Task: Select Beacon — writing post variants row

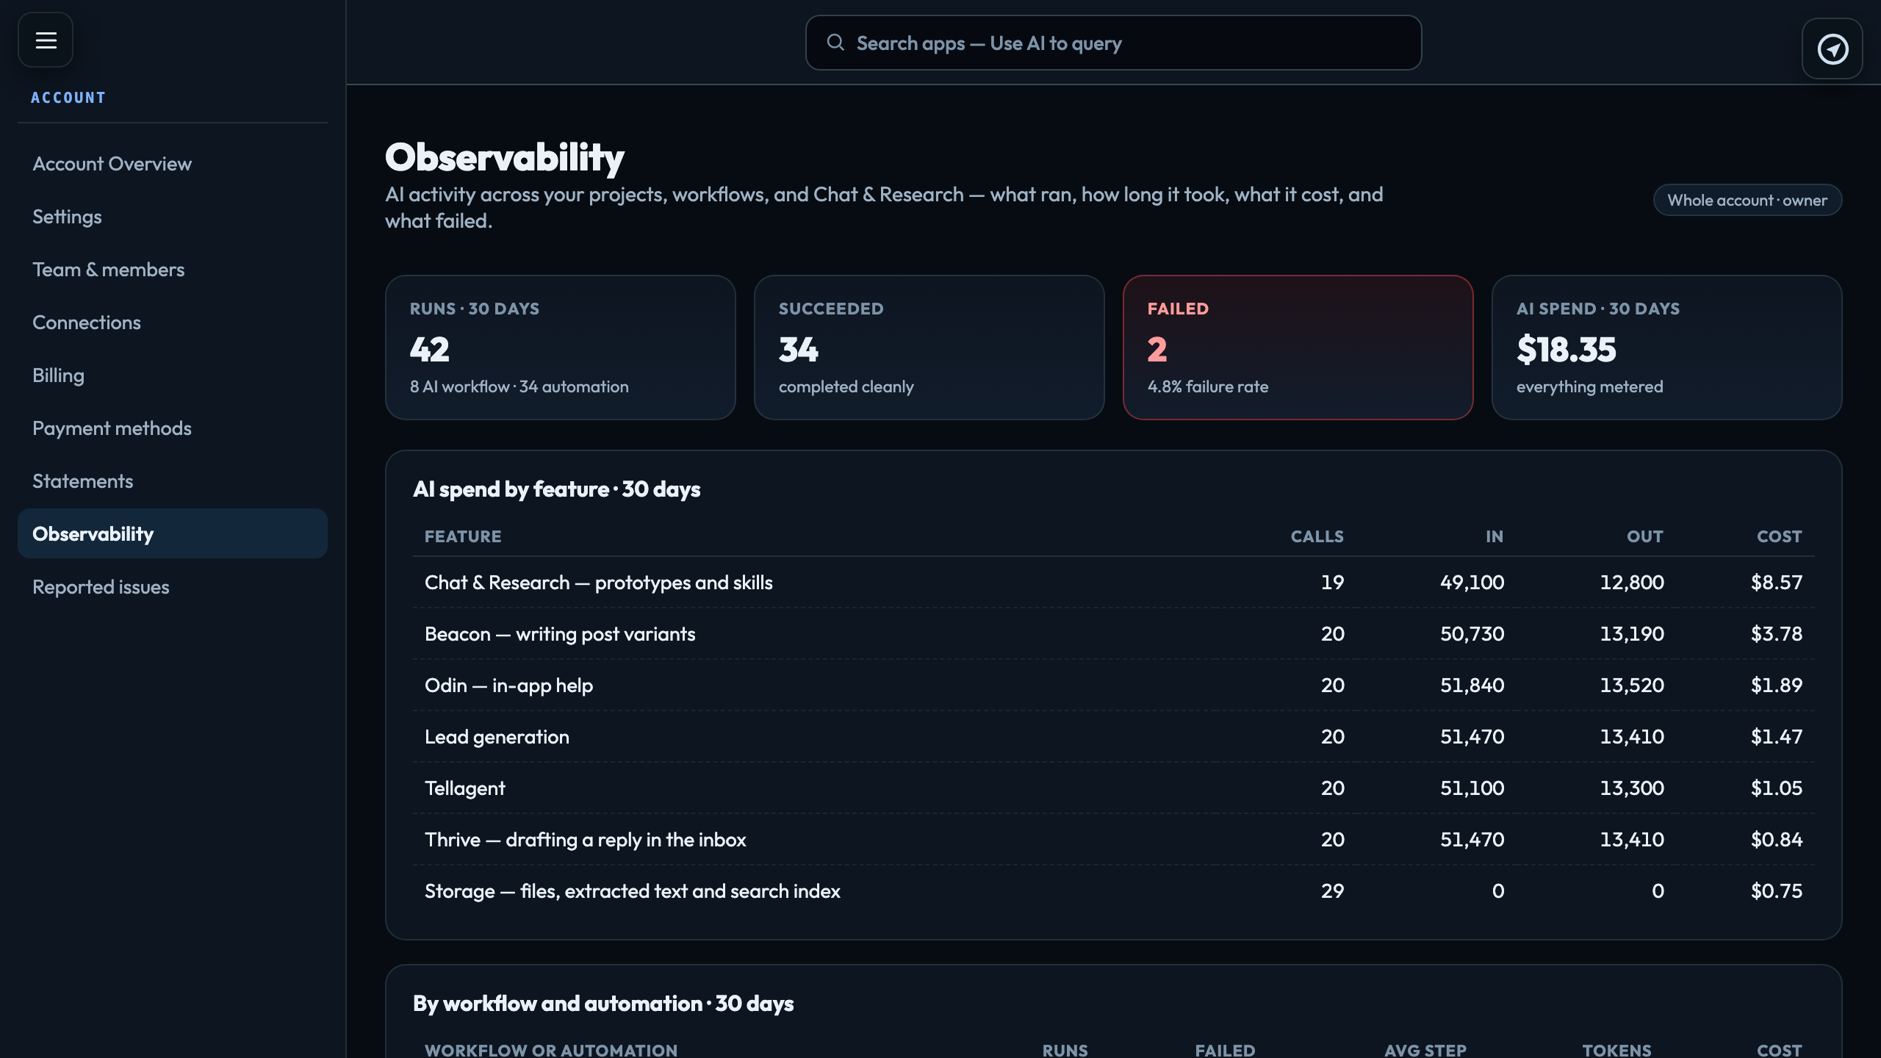Action: point(1113,633)
